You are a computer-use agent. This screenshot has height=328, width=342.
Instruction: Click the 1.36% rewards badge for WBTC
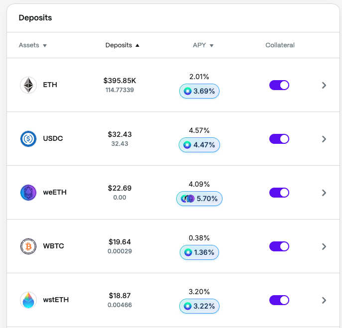click(199, 252)
